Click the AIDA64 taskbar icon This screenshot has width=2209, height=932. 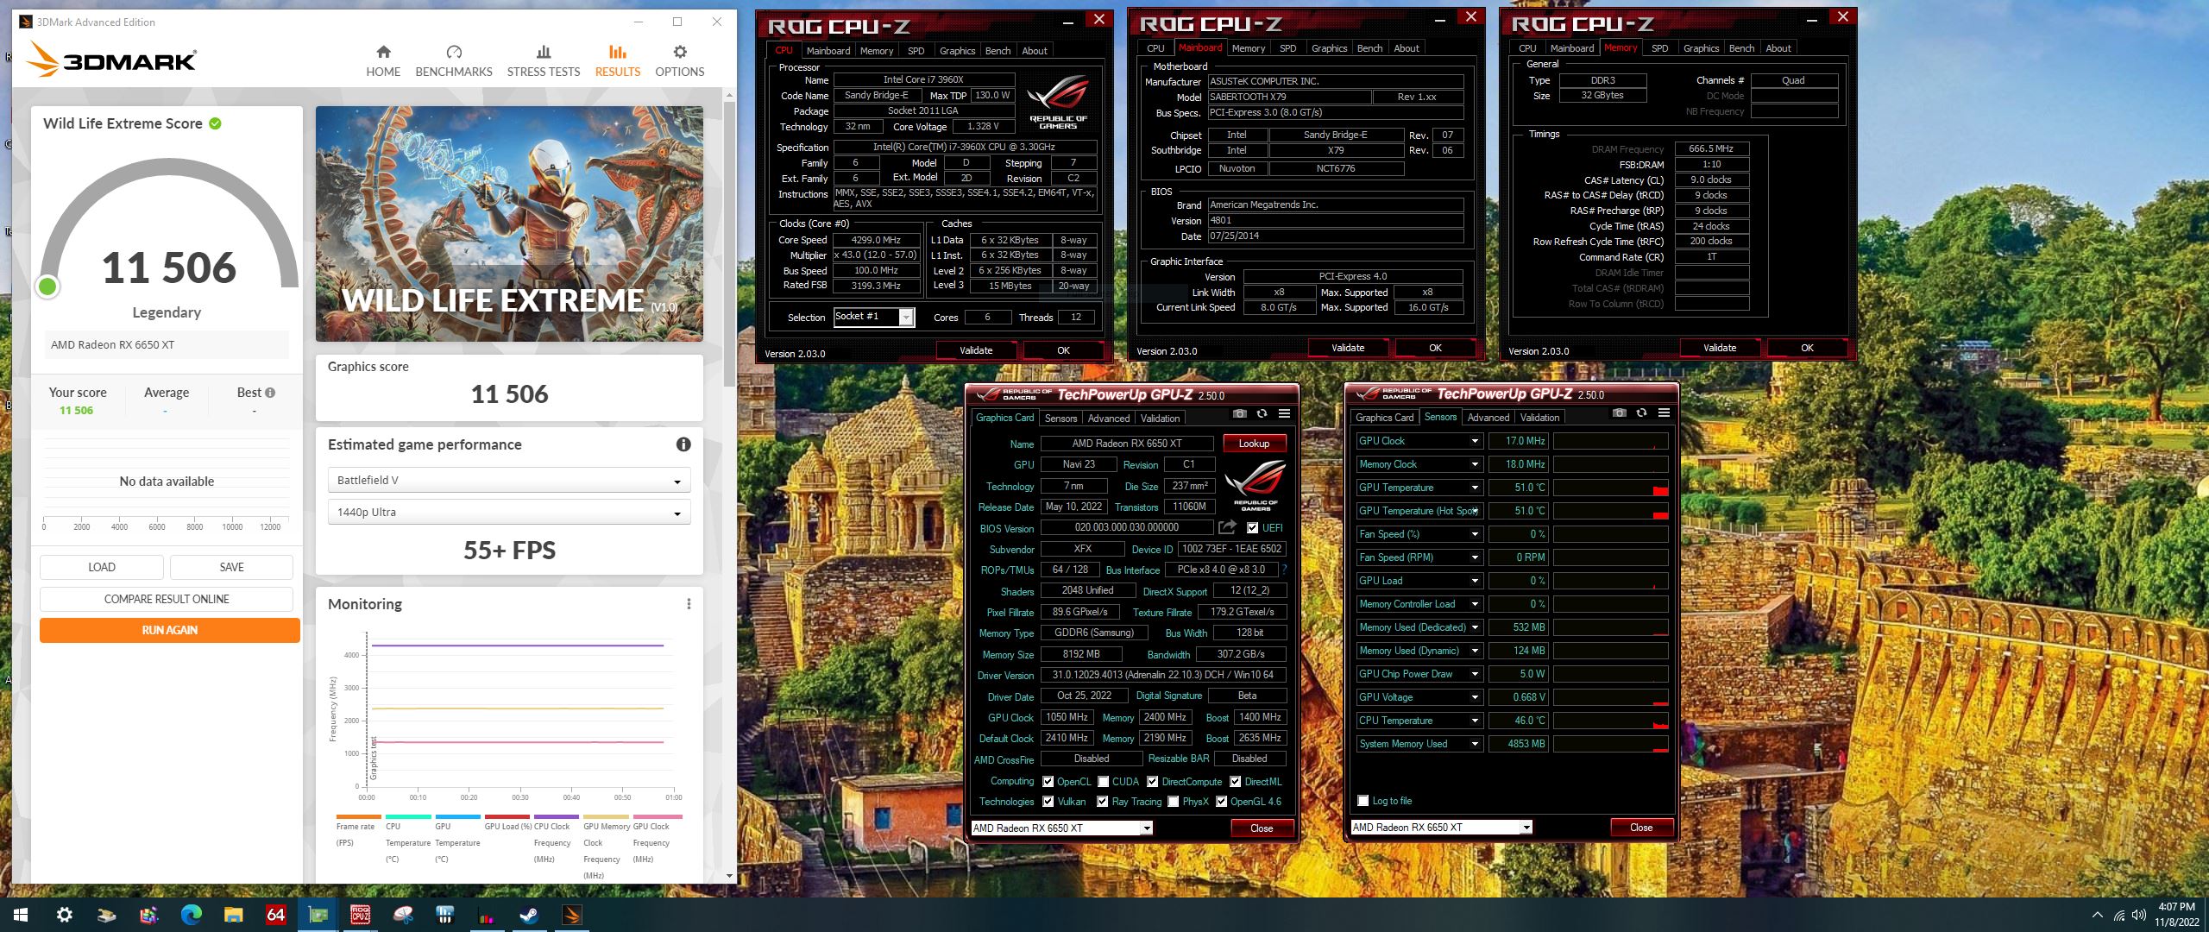(x=275, y=915)
